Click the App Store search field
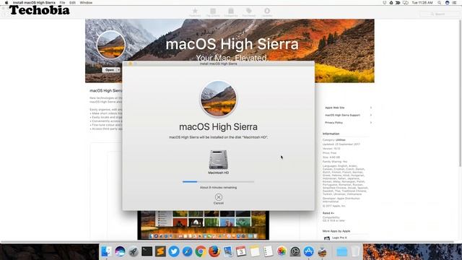462x260 pixels. (440, 14)
